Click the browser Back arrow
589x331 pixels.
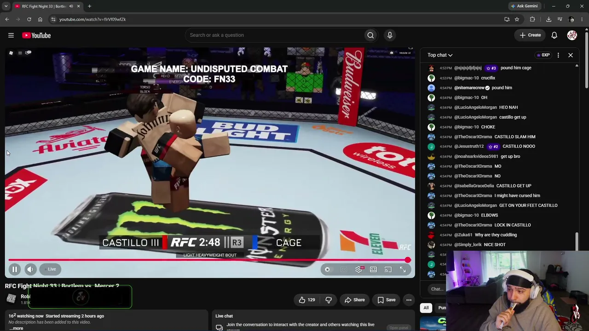coord(7,19)
